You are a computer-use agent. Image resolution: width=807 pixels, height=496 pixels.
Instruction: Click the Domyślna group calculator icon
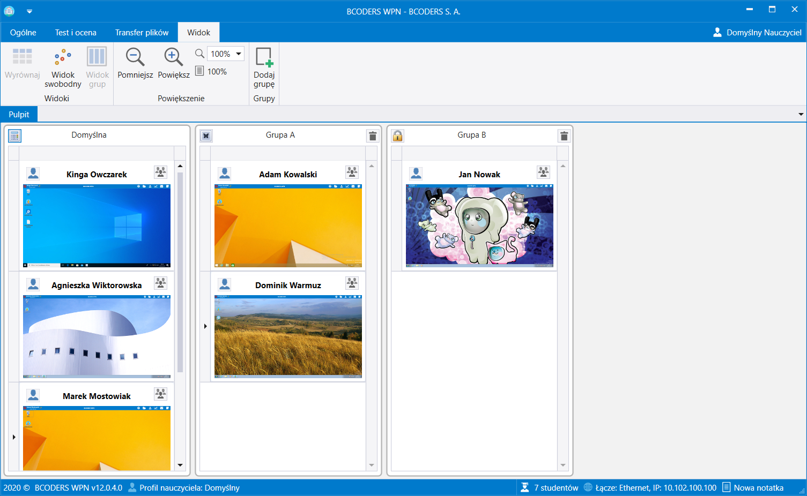pyautogui.click(x=14, y=136)
